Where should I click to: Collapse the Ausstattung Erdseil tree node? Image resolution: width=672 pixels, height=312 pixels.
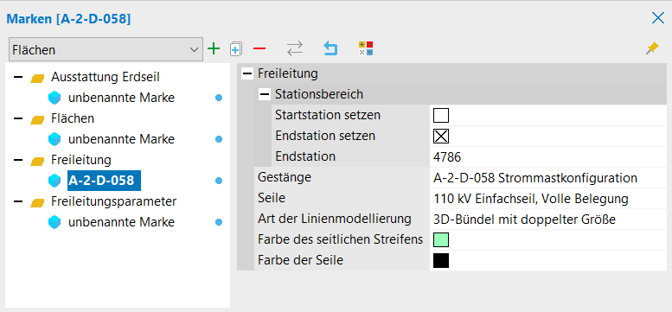click(18, 79)
